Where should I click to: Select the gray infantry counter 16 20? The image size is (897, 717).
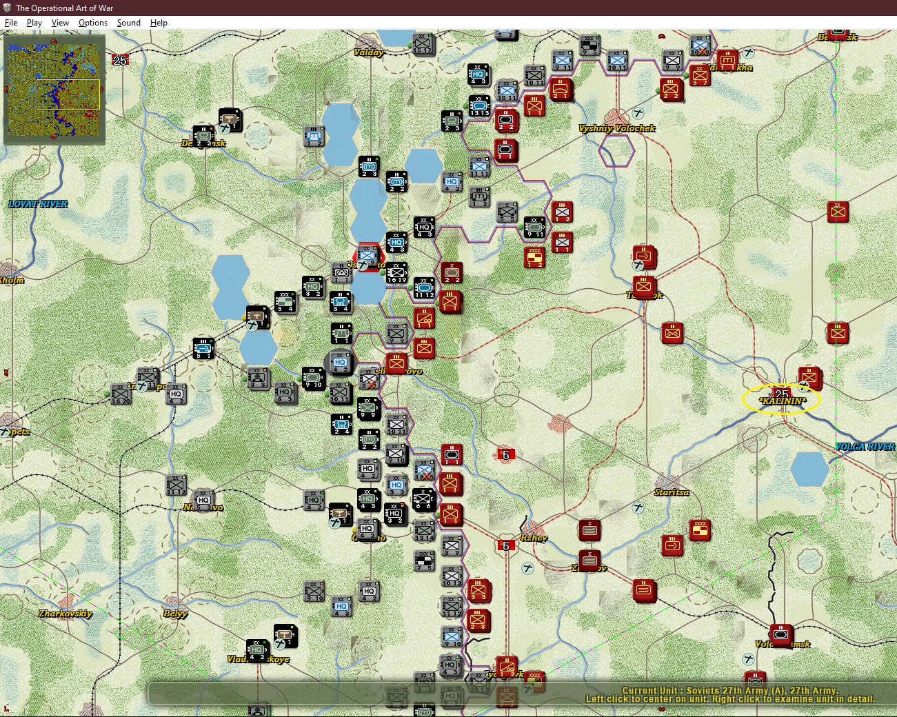tap(121, 394)
